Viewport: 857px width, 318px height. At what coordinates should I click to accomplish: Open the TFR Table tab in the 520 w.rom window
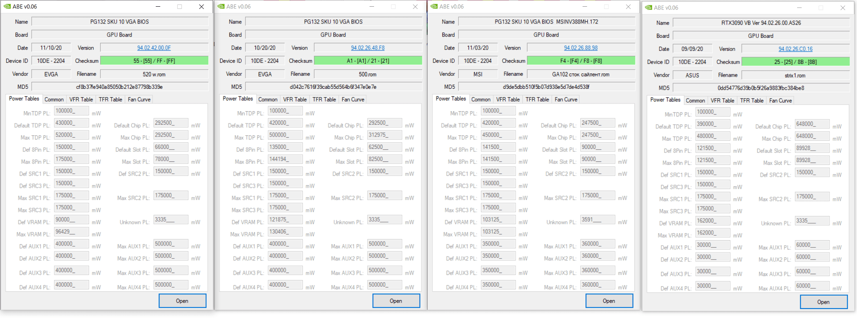[110, 100]
